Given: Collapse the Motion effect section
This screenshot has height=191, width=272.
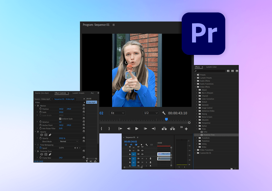Looking at the screenshot, I should pos(35,106).
